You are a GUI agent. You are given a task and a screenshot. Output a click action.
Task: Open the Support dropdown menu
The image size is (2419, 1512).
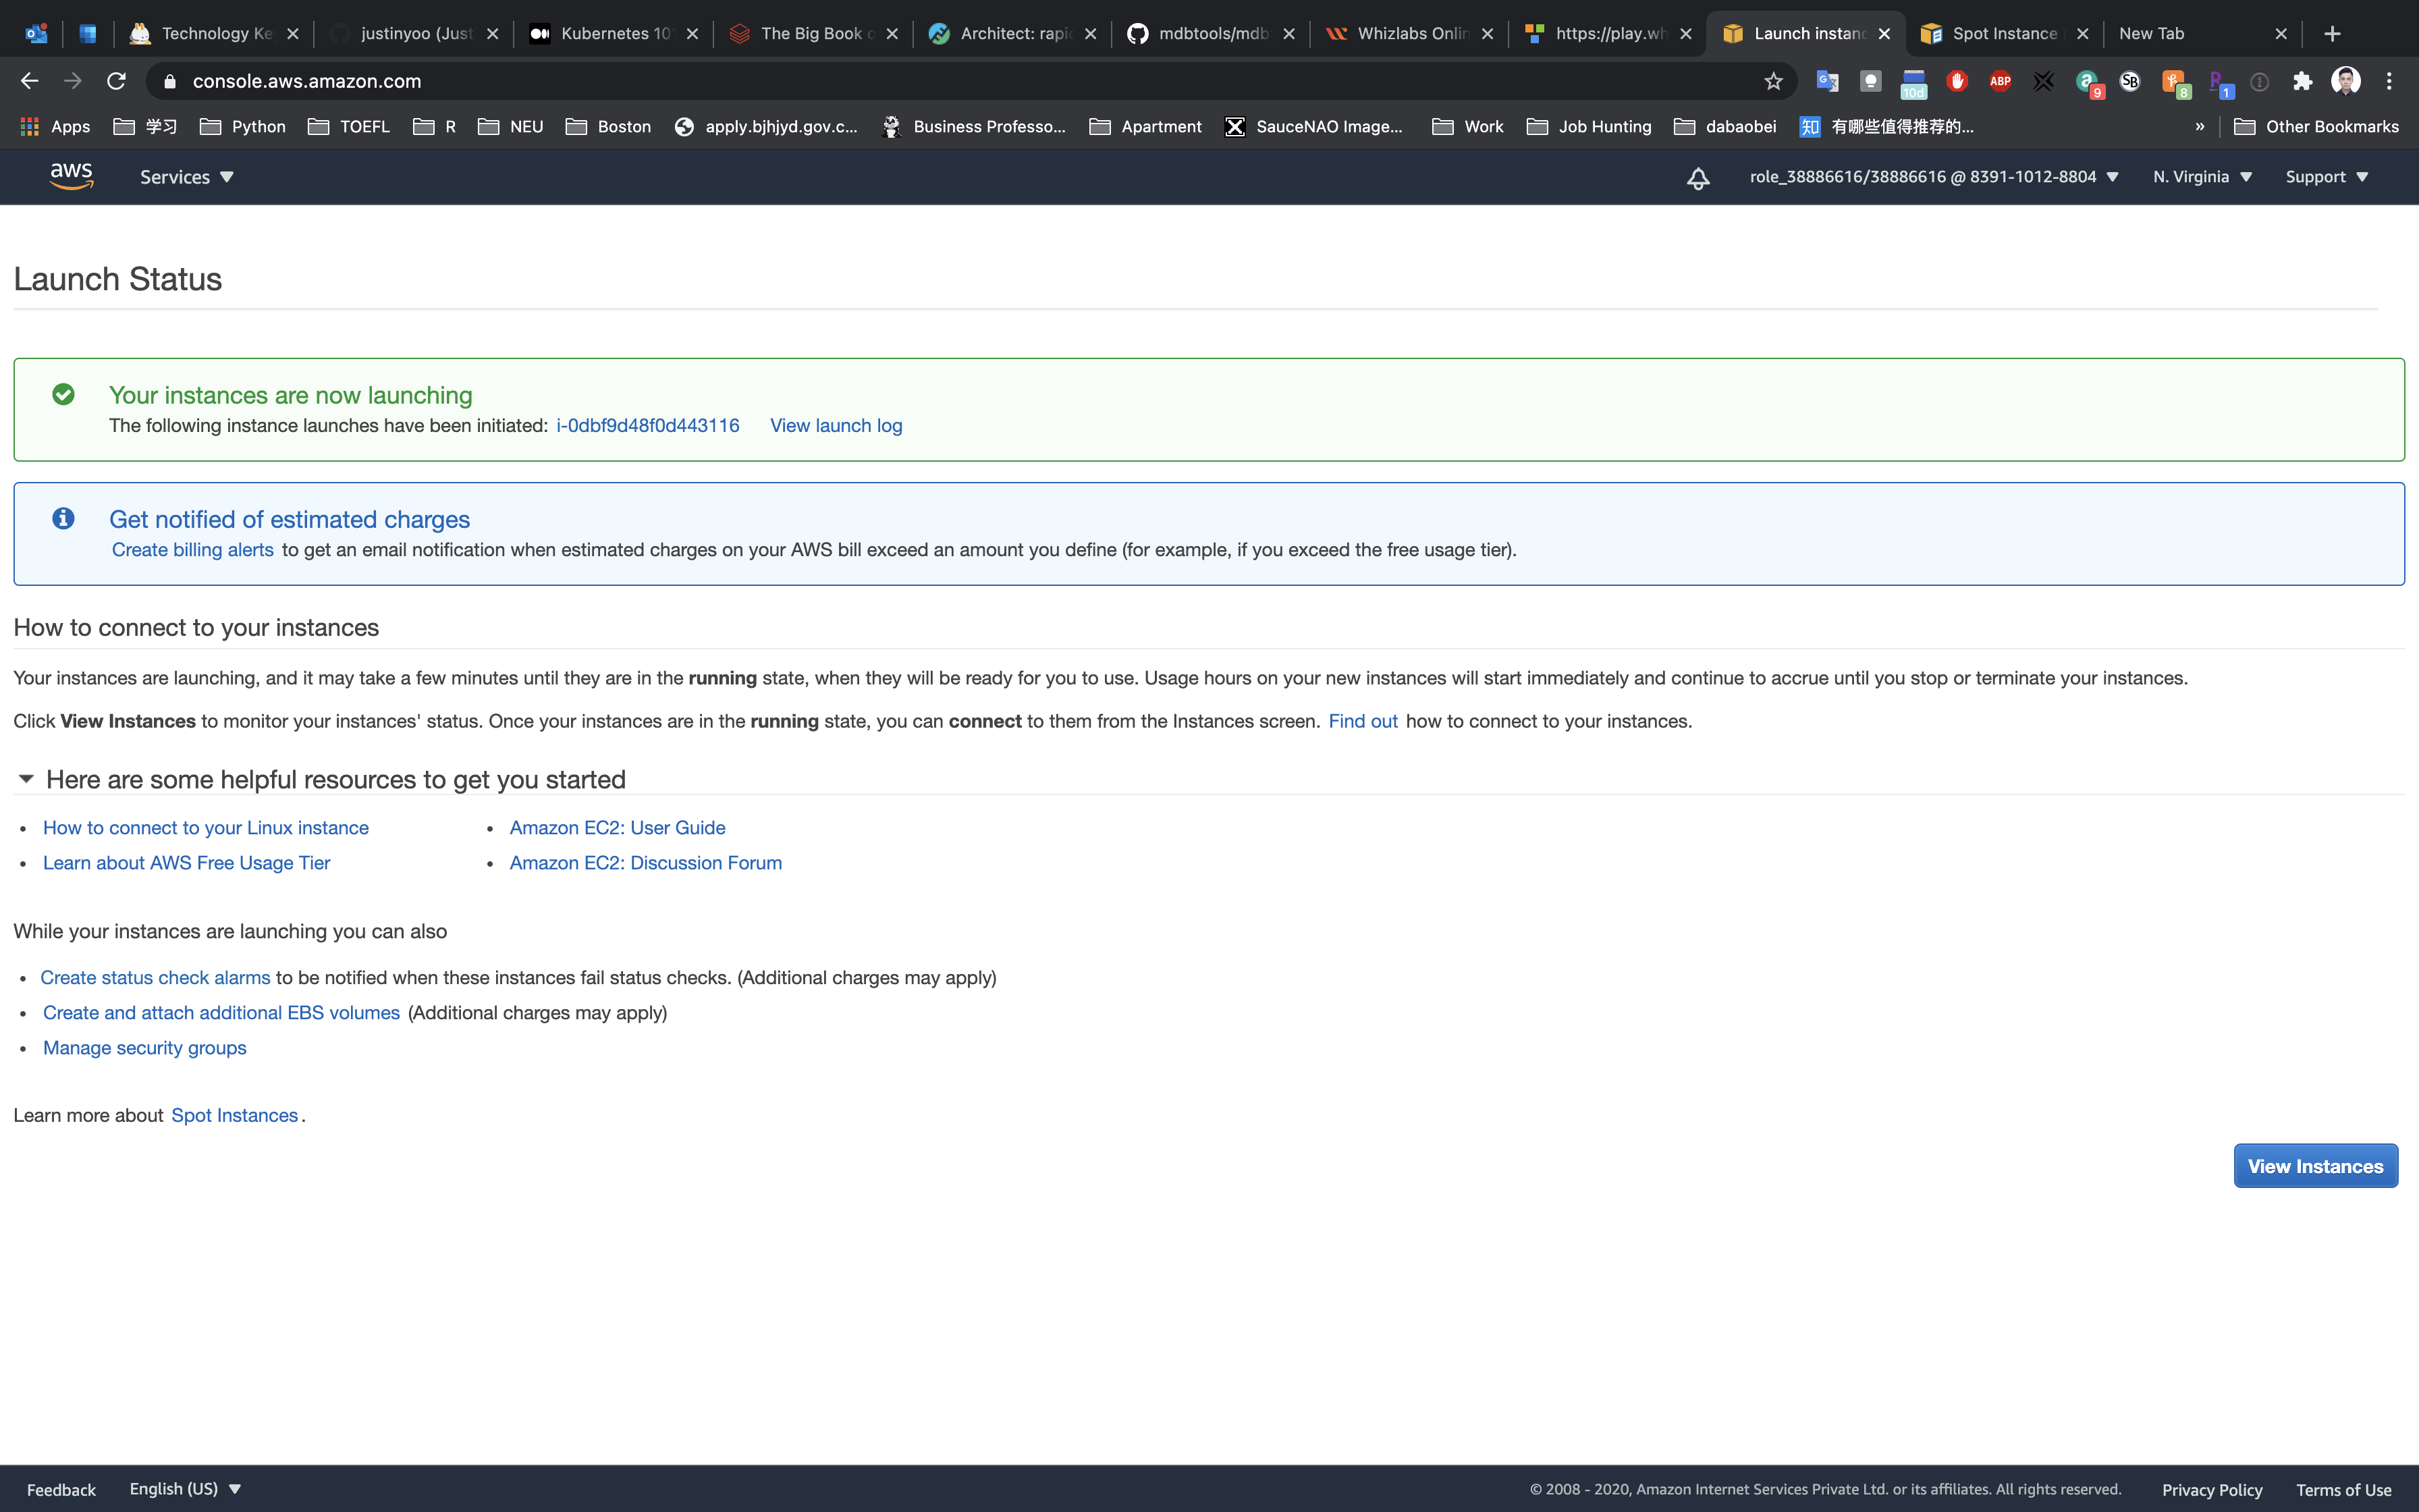tap(2326, 177)
